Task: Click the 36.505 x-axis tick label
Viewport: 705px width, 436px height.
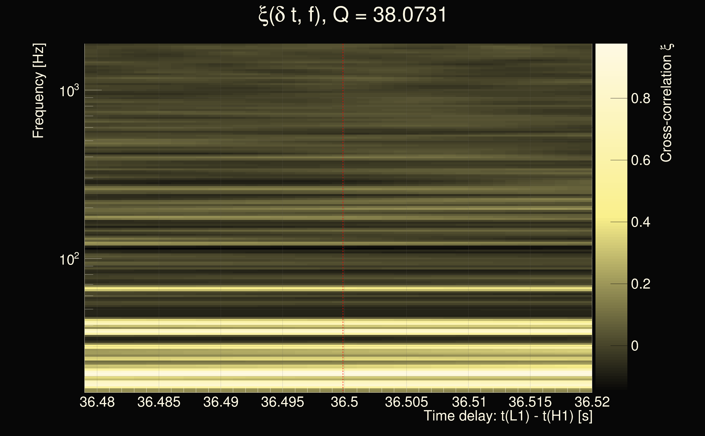Action: coord(406,402)
